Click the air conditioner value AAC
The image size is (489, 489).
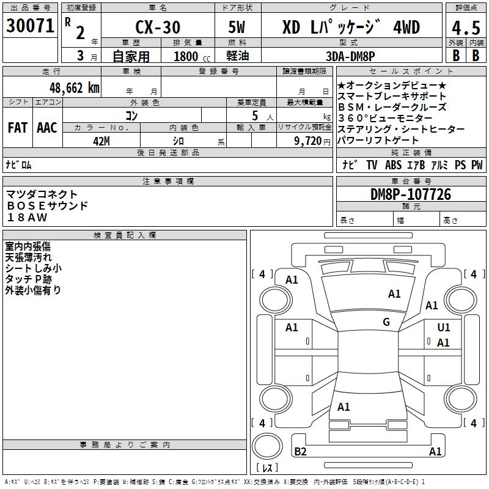coord(47,128)
